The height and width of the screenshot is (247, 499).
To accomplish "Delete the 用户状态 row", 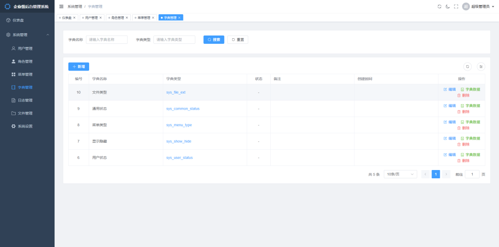I will point(463,161).
